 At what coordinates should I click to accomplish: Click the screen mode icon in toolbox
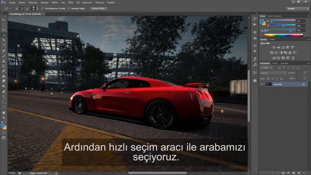(x=3, y=138)
